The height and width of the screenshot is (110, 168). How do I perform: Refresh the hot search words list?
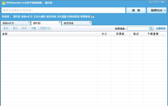point(93,17)
